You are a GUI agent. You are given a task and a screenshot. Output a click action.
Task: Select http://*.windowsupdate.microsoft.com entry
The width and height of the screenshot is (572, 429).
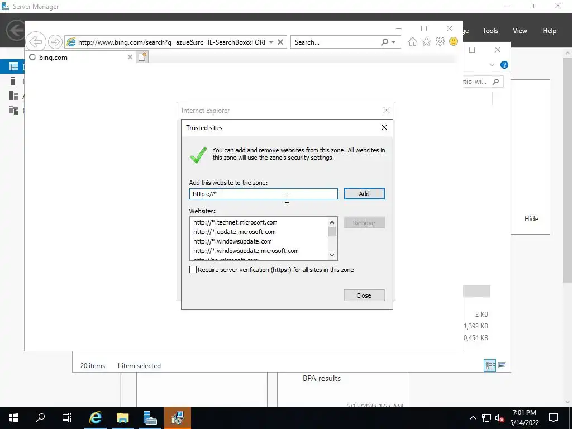pyautogui.click(x=246, y=251)
